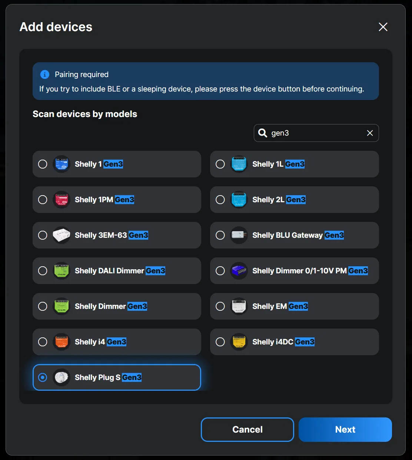Focus the model search field
Viewport: 412px width, 460px height.
coord(316,133)
